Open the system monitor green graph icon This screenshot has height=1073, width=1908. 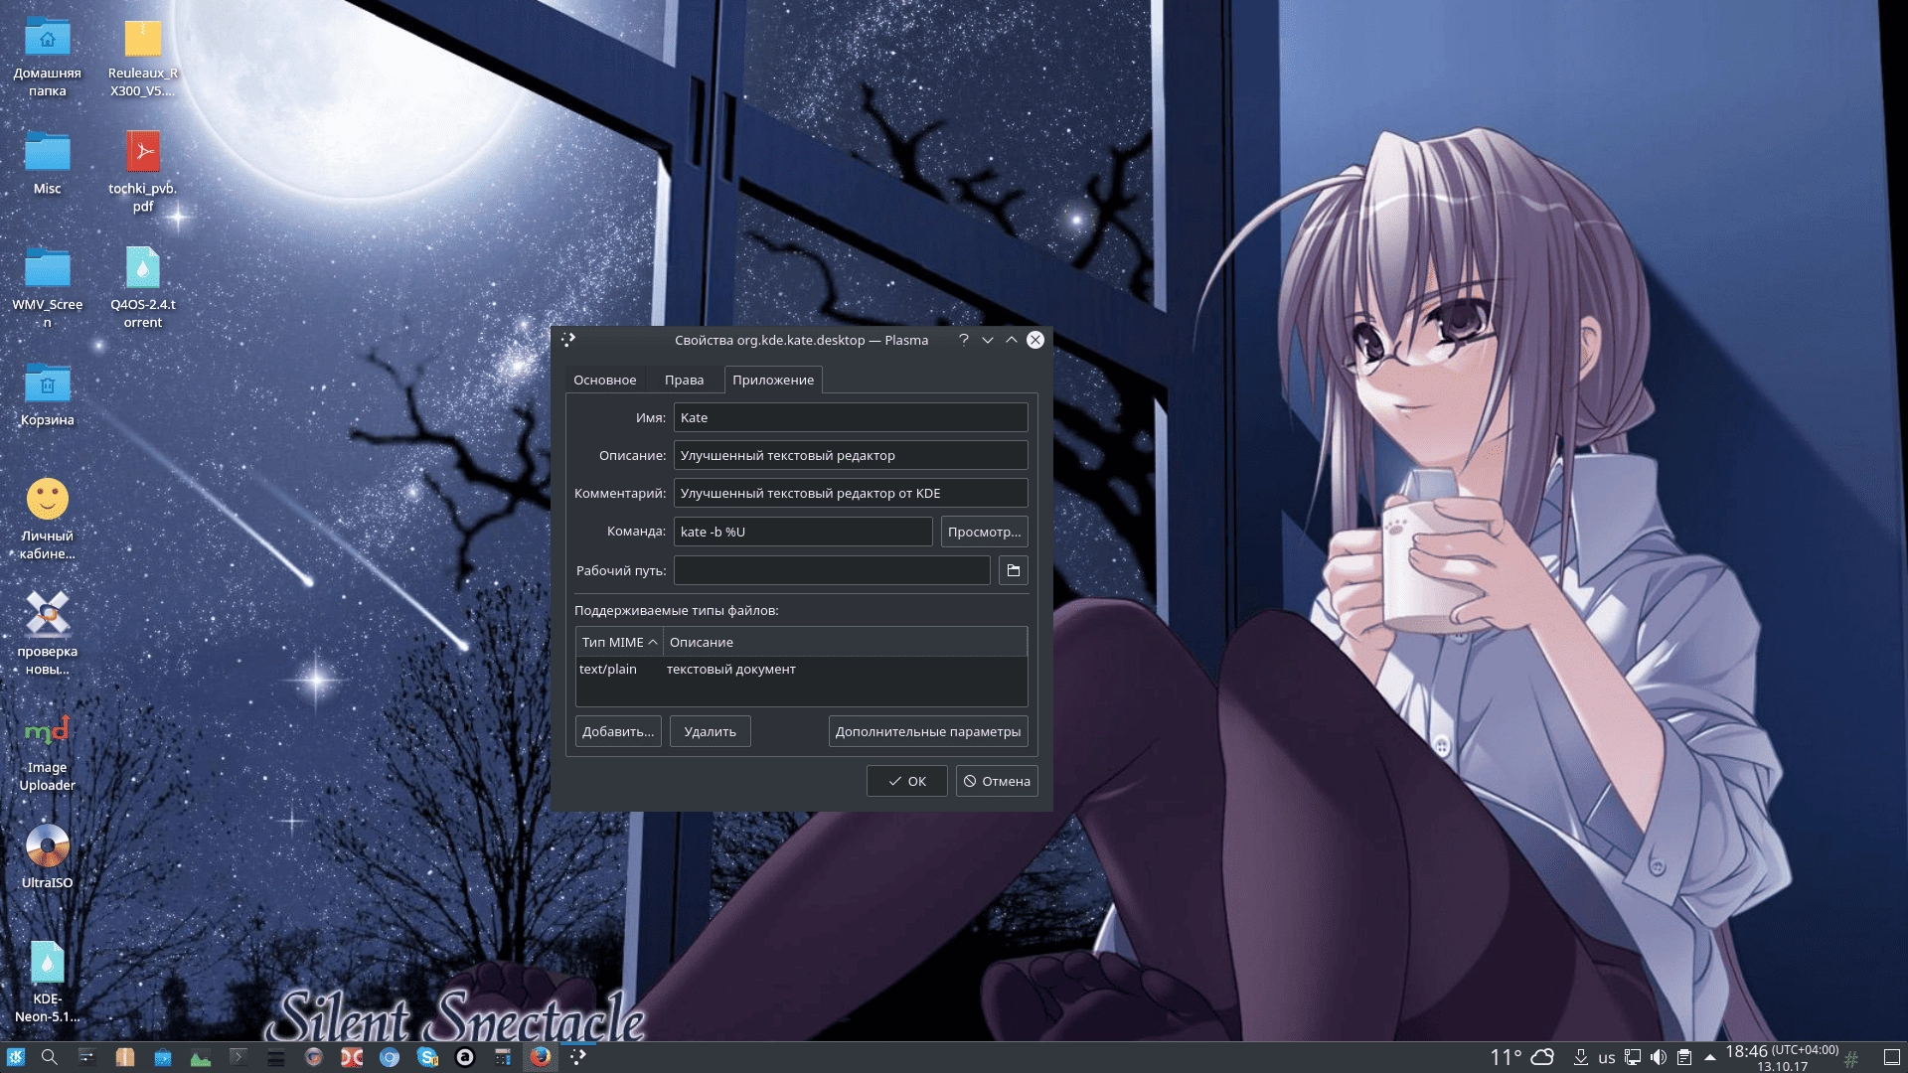(x=201, y=1057)
